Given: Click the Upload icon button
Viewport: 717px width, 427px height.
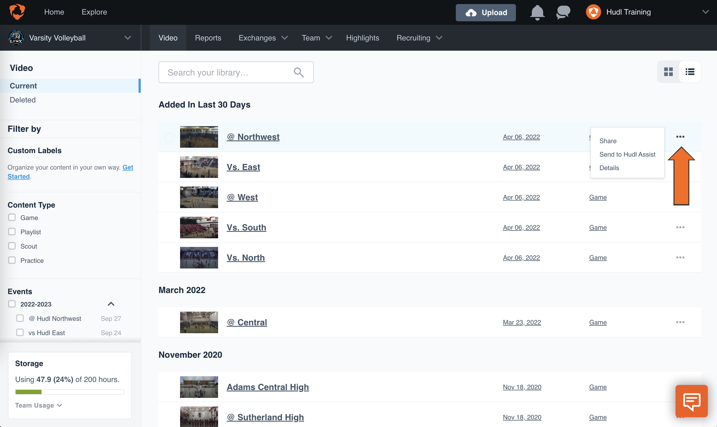Looking at the screenshot, I should tap(485, 12).
